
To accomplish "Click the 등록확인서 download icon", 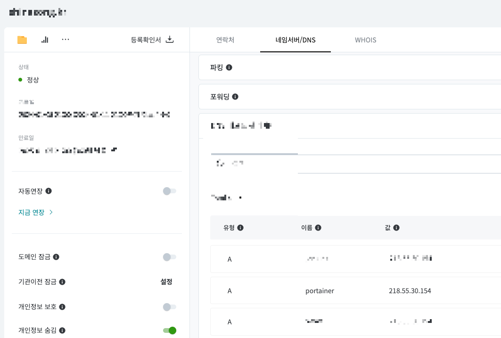I will pyautogui.click(x=169, y=40).
